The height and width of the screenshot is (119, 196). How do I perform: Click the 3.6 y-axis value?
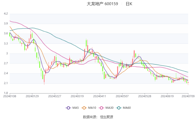6,34
